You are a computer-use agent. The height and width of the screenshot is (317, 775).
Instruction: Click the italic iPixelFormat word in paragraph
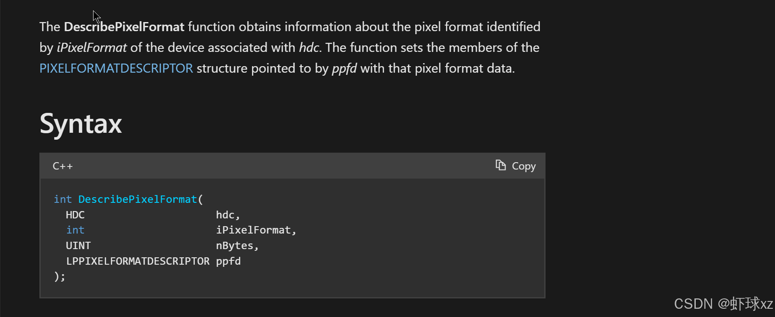(92, 48)
